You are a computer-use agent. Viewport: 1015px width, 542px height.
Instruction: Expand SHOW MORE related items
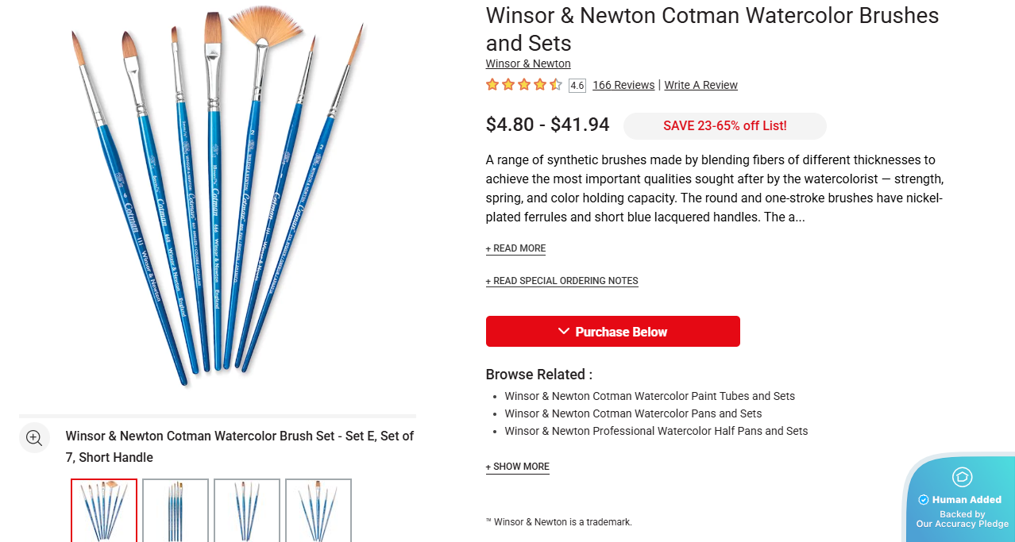(x=517, y=467)
